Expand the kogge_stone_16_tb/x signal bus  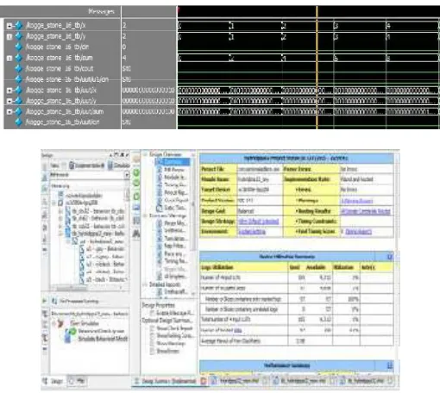9,26
